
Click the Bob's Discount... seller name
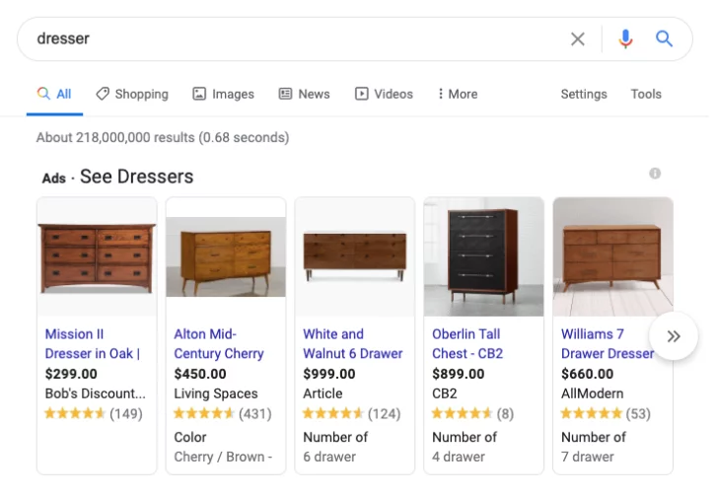point(96,393)
